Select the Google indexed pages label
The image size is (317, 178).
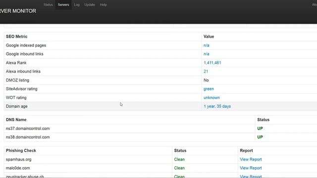(x=26, y=45)
